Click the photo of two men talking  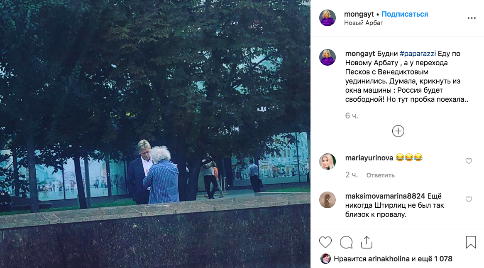[x=155, y=134]
